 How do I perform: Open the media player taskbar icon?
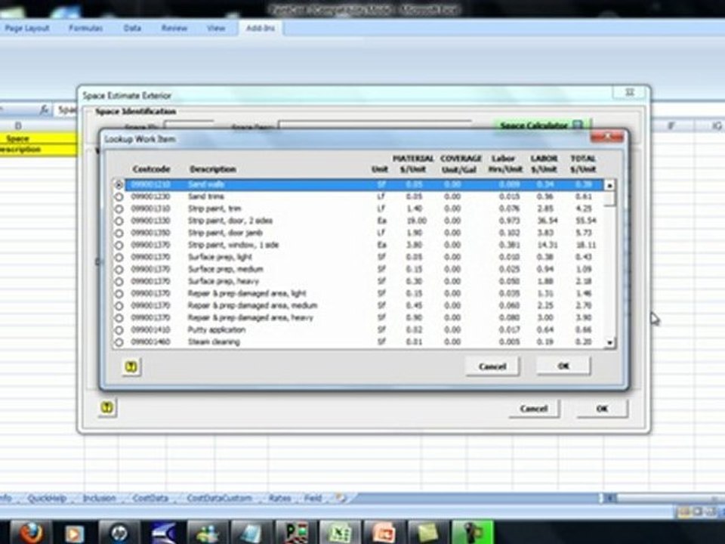[x=75, y=533]
